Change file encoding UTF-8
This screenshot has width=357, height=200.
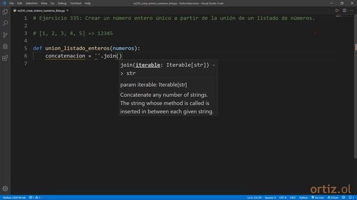point(283,198)
